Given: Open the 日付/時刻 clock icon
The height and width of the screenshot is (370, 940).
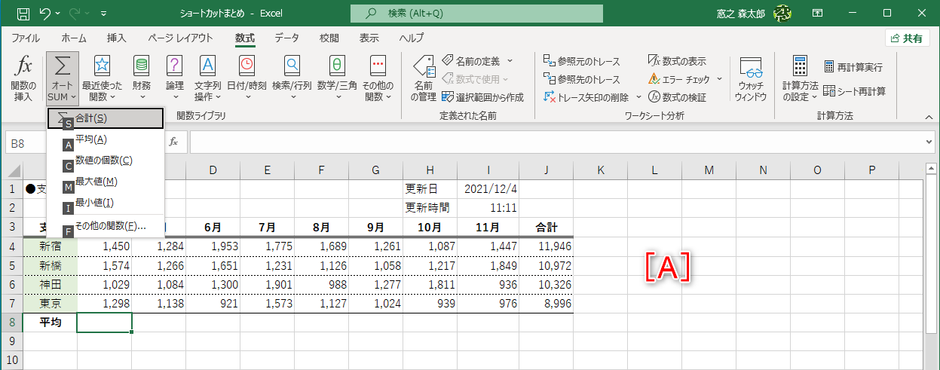Looking at the screenshot, I should [x=246, y=65].
